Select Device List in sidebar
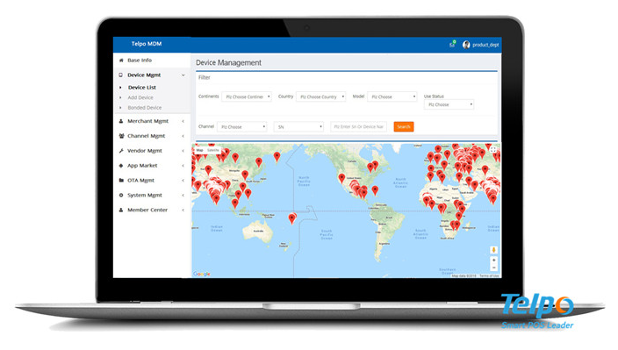 [142, 88]
